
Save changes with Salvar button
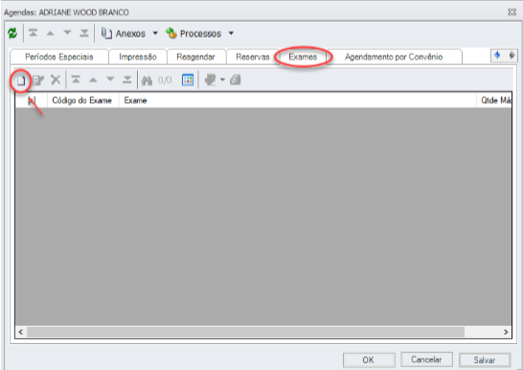tap(485, 360)
